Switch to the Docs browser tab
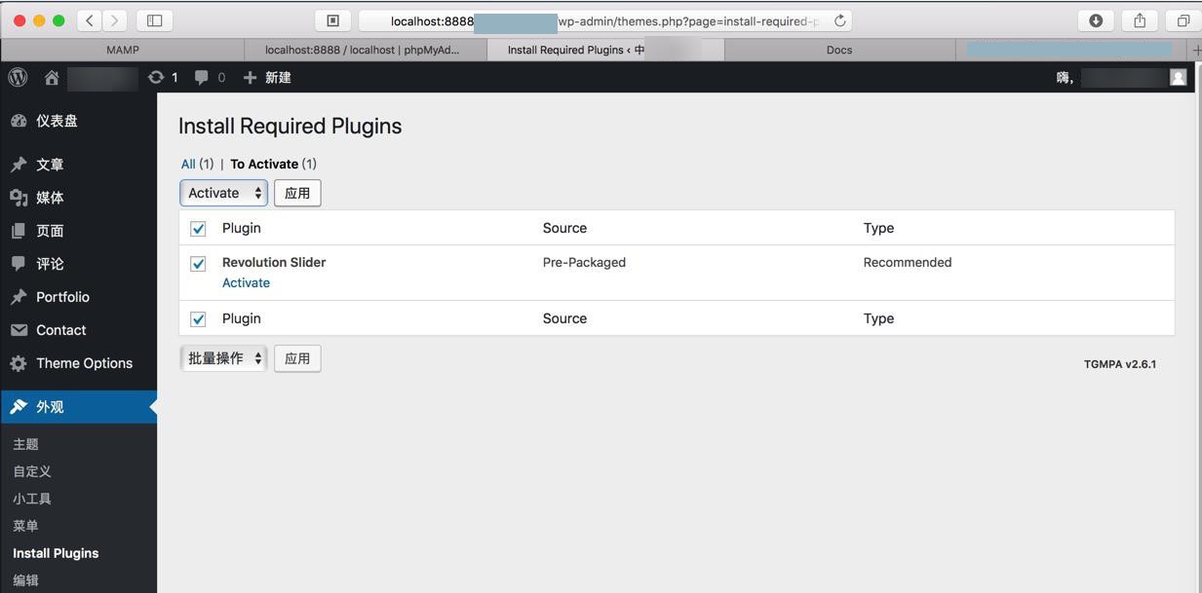The image size is (1202, 593). click(838, 50)
